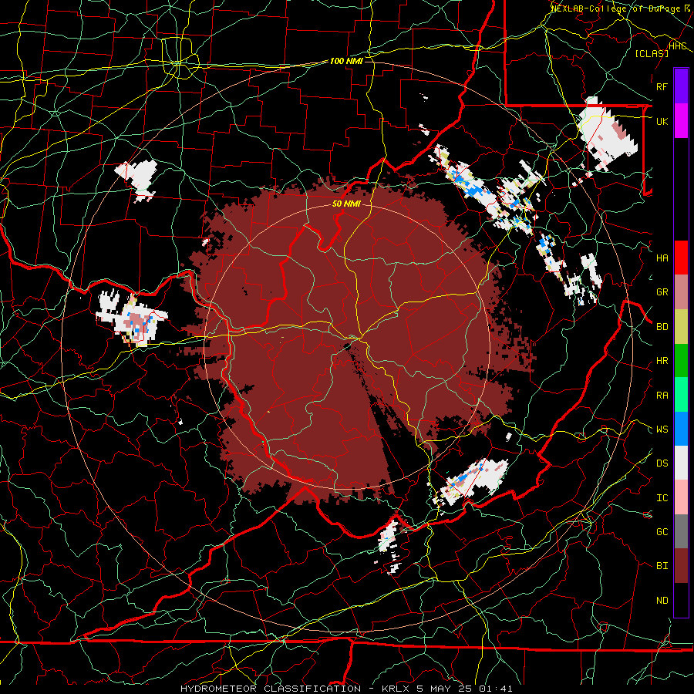
Task: Click the RA legend label
Action: [x=662, y=396]
